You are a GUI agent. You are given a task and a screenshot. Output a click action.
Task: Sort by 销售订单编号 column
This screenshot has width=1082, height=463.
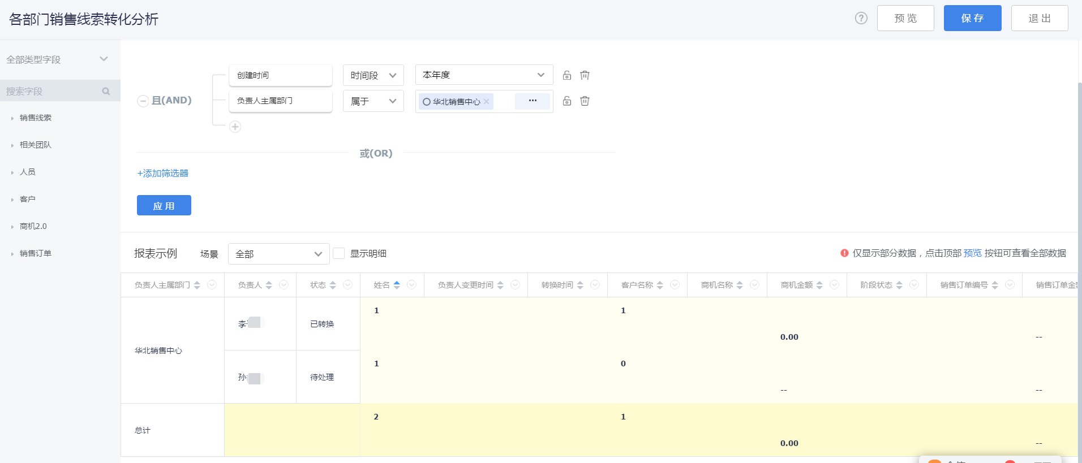pos(995,285)
